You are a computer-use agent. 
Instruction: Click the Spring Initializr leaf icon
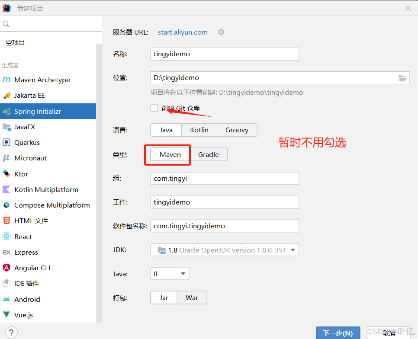coord(6,111)
